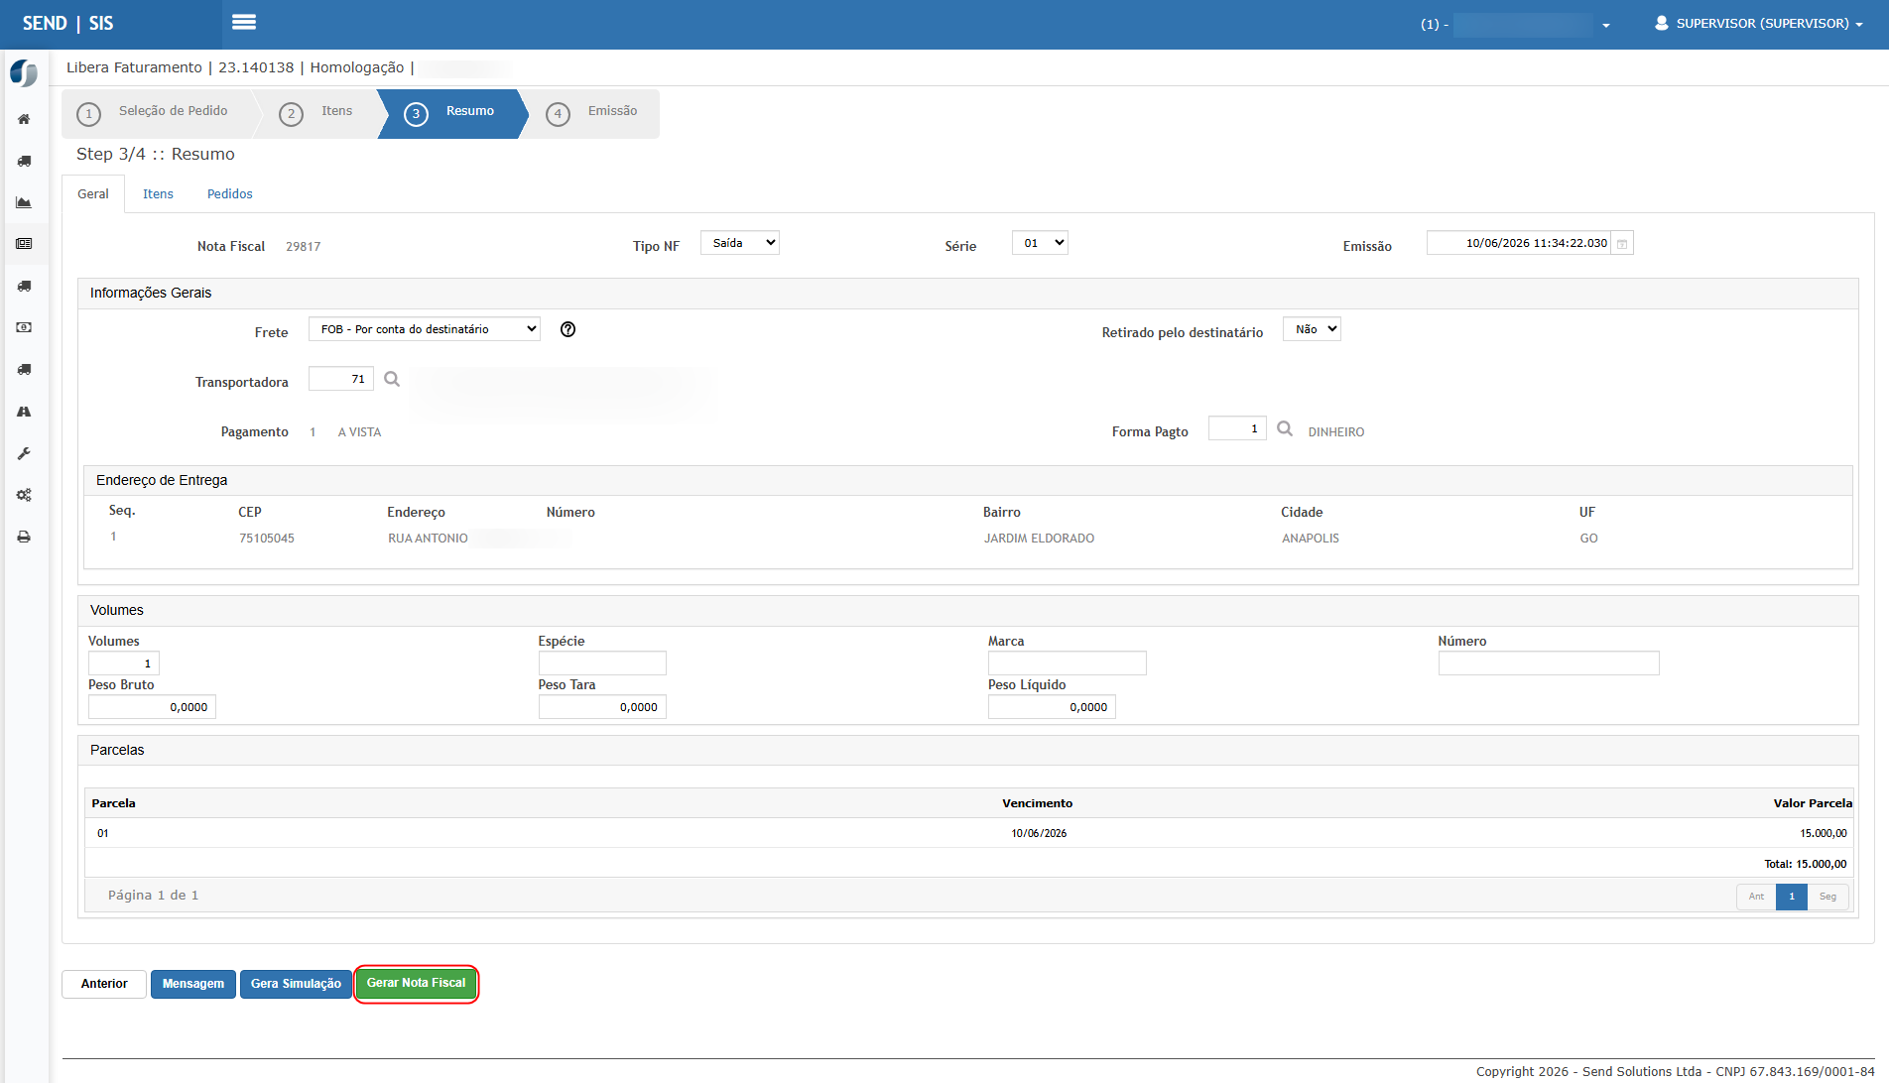The image size is (1889, 1083).
Task: Click the Peso Bruto input field
Action: coord(152,707)
